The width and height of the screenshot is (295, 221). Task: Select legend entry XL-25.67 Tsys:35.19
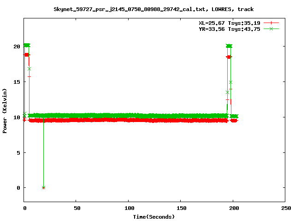pyautogui.click(x=230, y=23)
